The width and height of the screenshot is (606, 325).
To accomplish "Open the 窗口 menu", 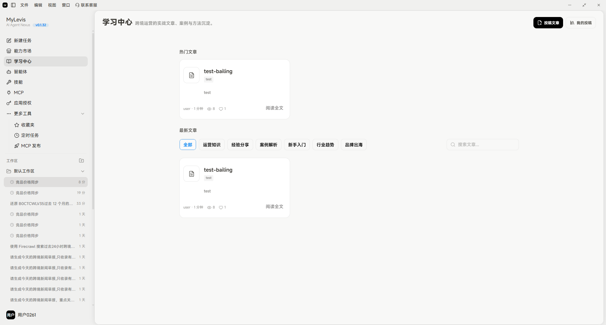I will pyautogui.click(x=66, y=5).
